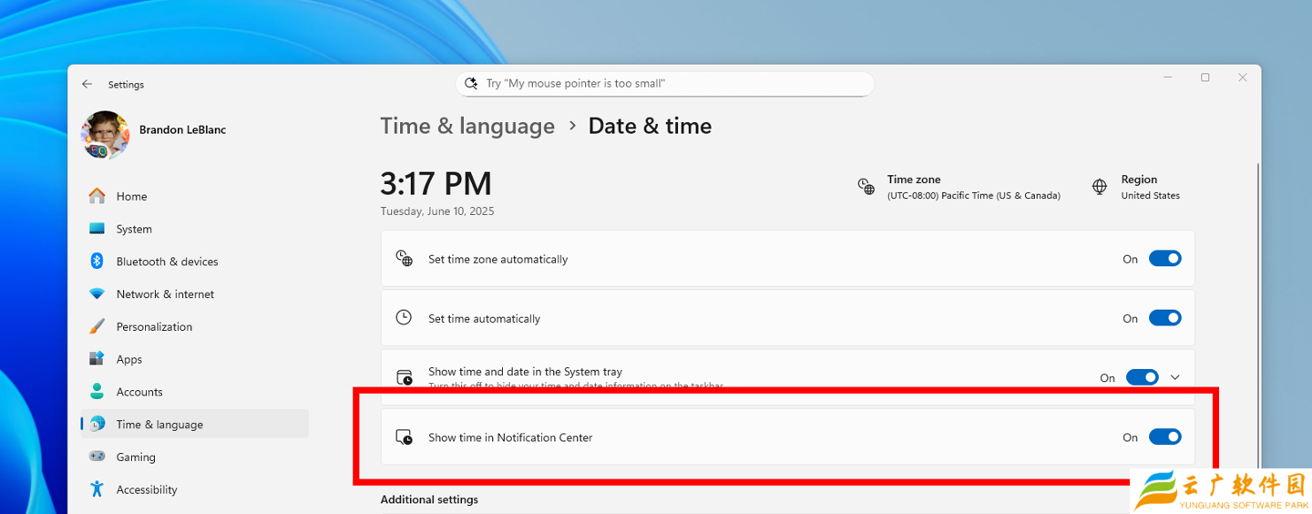Viewport: 1312px width, 514px height.
Task: Click the Apps icon in sidebar
Action: click(97, 359)
